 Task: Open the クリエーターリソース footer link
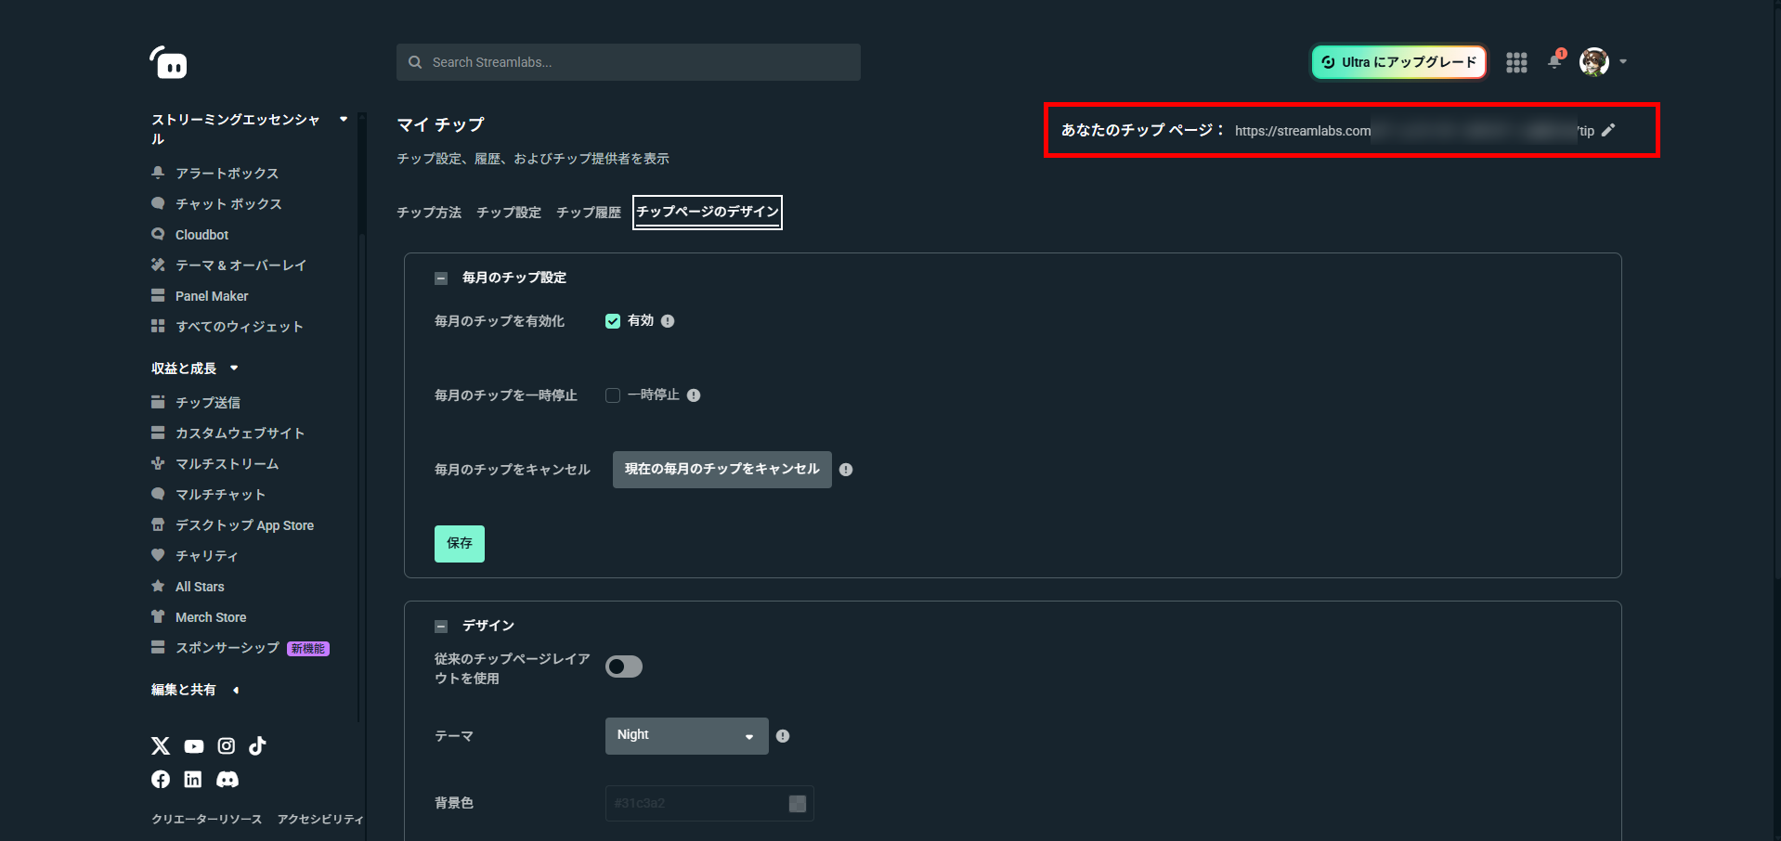(x=207, y=819)
